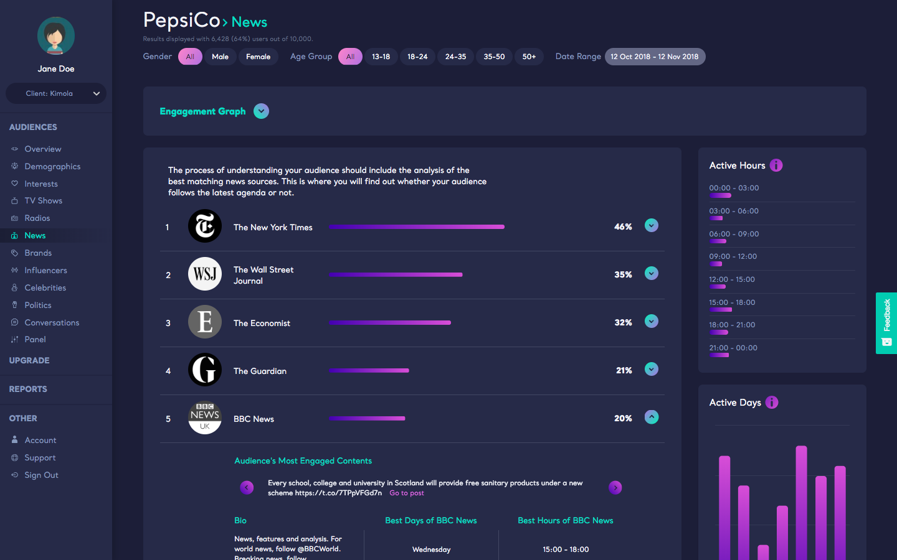Filter by 13-18 age group
Image resolution: width=897 pixels, height=560 pixels.
point(381,57)
